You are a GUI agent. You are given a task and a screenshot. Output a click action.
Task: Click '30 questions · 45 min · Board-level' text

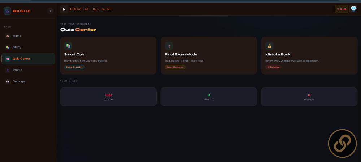[184, 61]
